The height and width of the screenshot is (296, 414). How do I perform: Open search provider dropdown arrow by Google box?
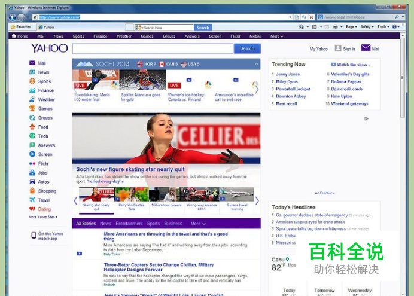tap(403, 17)
